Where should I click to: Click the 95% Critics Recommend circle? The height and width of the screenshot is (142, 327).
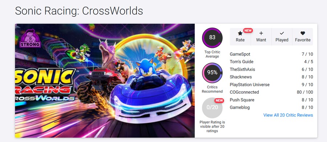tap(212, 73)
